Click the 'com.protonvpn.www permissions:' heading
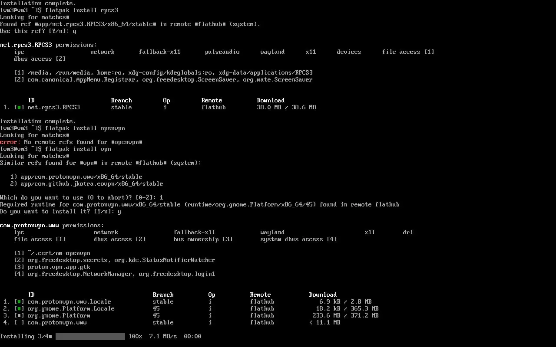 52,226
